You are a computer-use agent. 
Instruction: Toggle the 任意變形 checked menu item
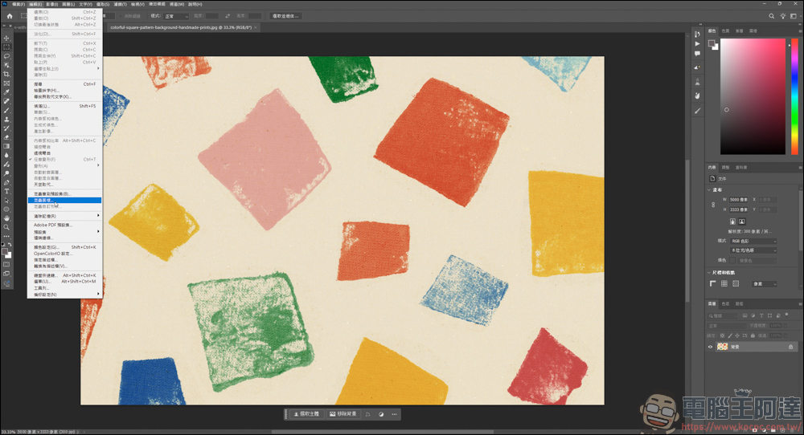coord(45,160)
